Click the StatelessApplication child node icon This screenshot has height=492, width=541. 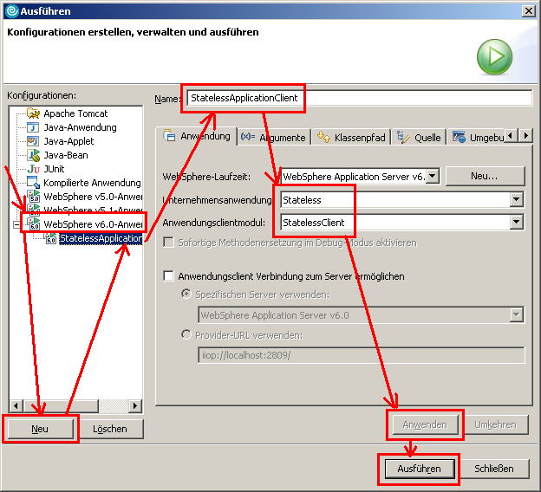(50, 238)
